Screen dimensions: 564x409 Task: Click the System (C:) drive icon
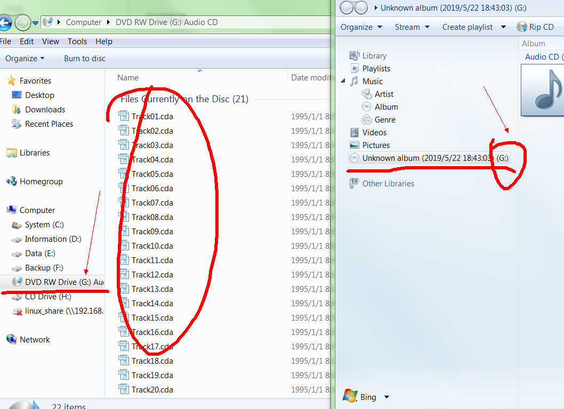tap(17, 225)
